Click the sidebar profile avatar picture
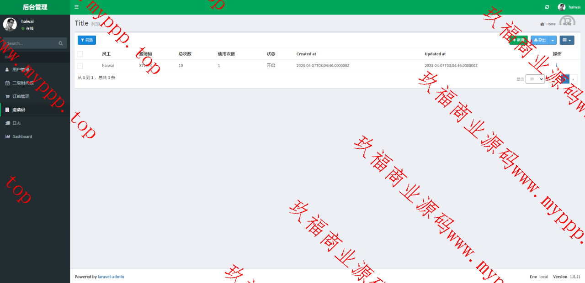The height and width of the screenshot is (283, 585). 10,24
